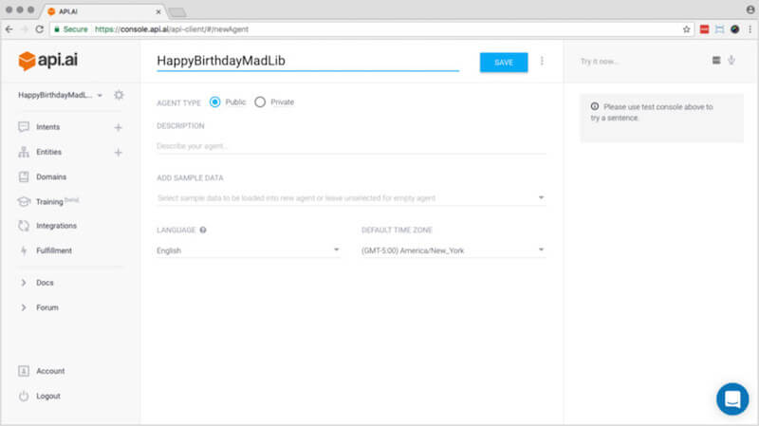Click the Entities hierarchy icon
The height and width of the screenshot is (426, 759).
[23, 152]
